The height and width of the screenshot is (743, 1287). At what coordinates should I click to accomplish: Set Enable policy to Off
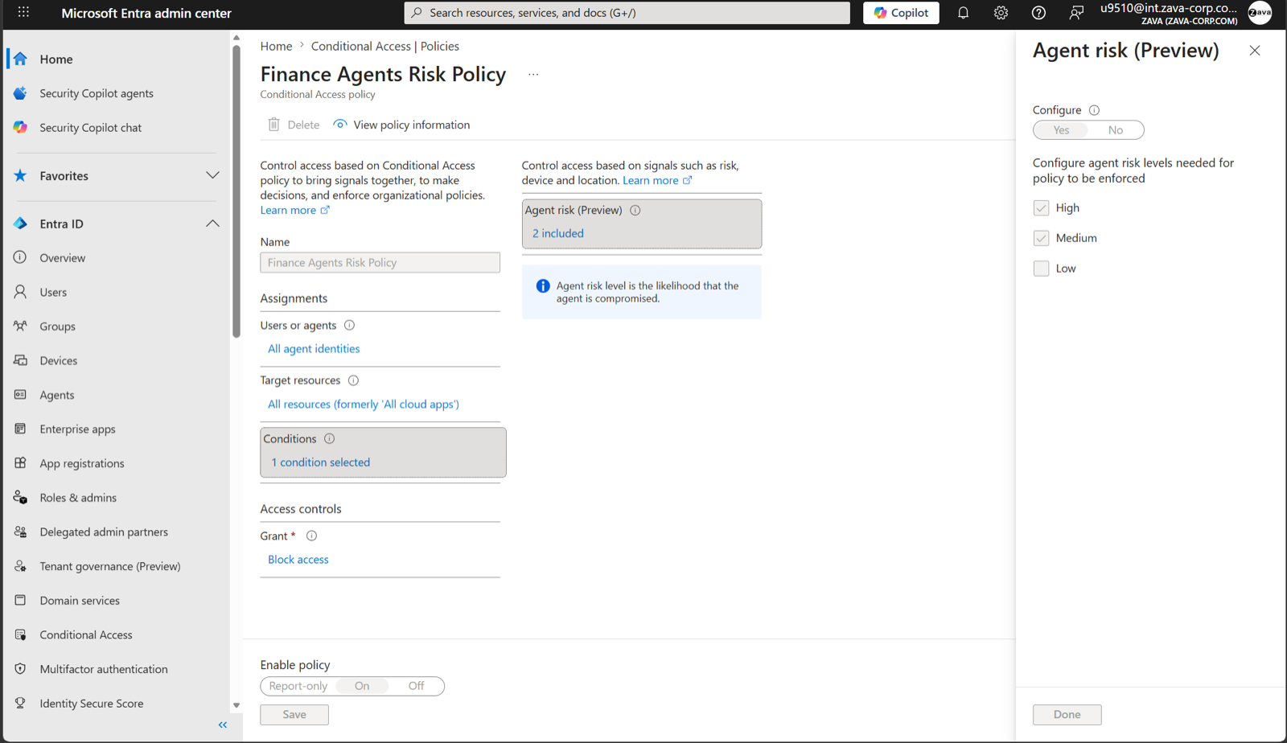point(416,686)
